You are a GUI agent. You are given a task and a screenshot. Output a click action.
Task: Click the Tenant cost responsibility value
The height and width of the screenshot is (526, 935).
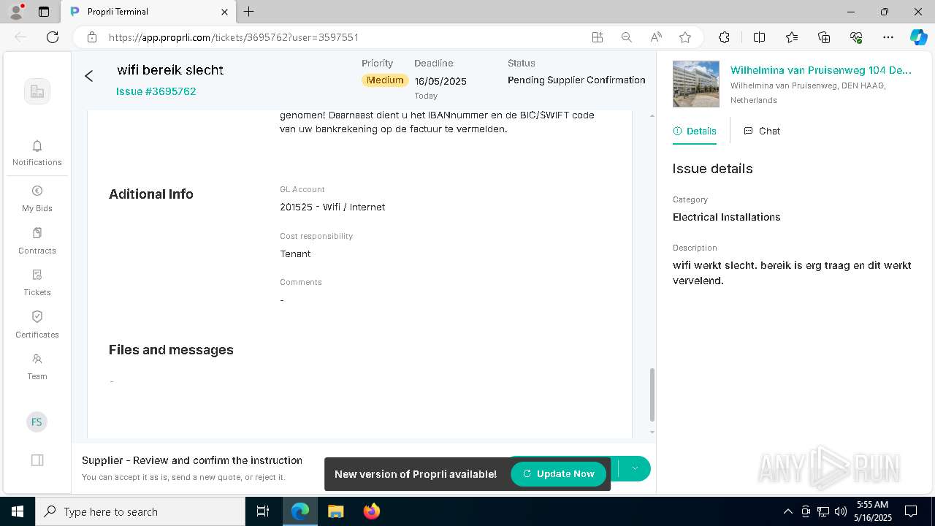[x=295, y=254]
